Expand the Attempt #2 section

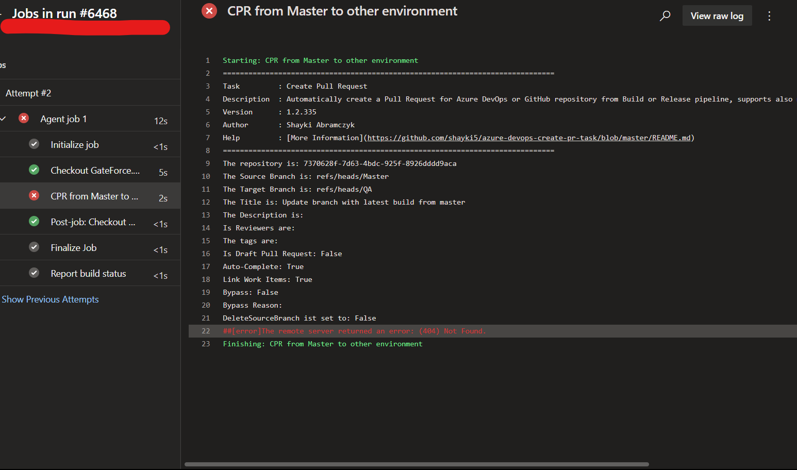click(x=28, y=93)
